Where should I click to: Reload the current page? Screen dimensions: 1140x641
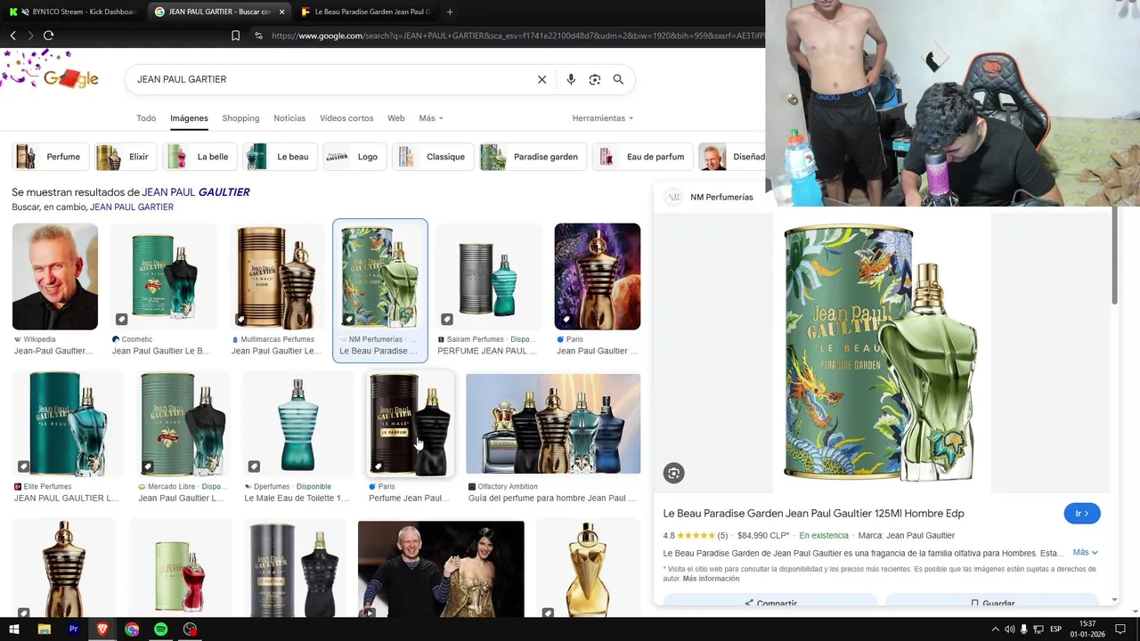click(x=48, y=36)
